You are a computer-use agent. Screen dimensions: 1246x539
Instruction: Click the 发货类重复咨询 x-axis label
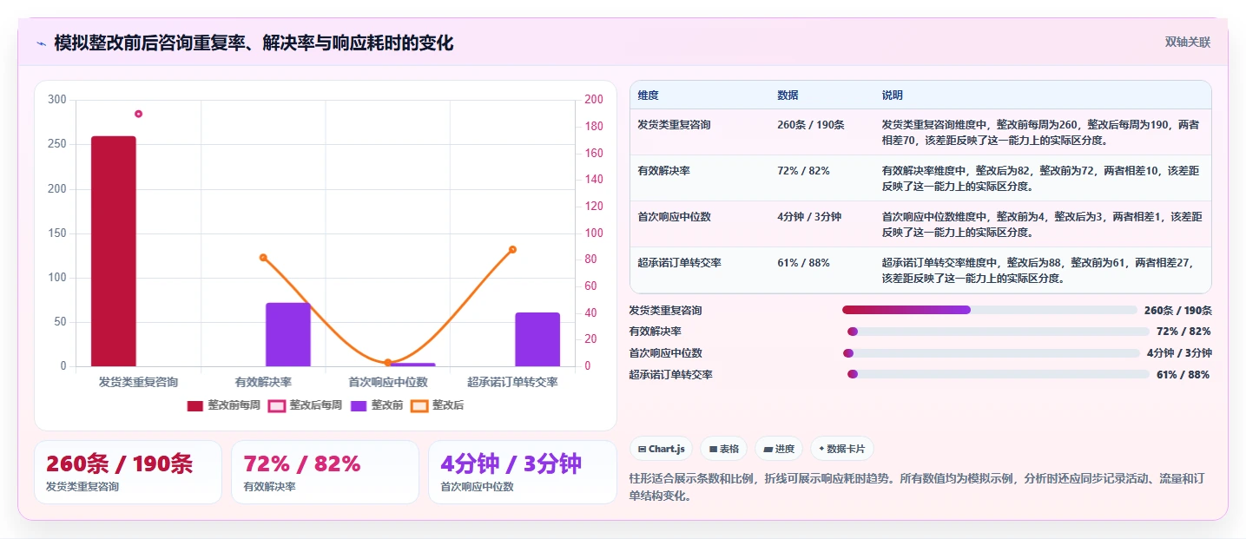(x=138, y=382)
